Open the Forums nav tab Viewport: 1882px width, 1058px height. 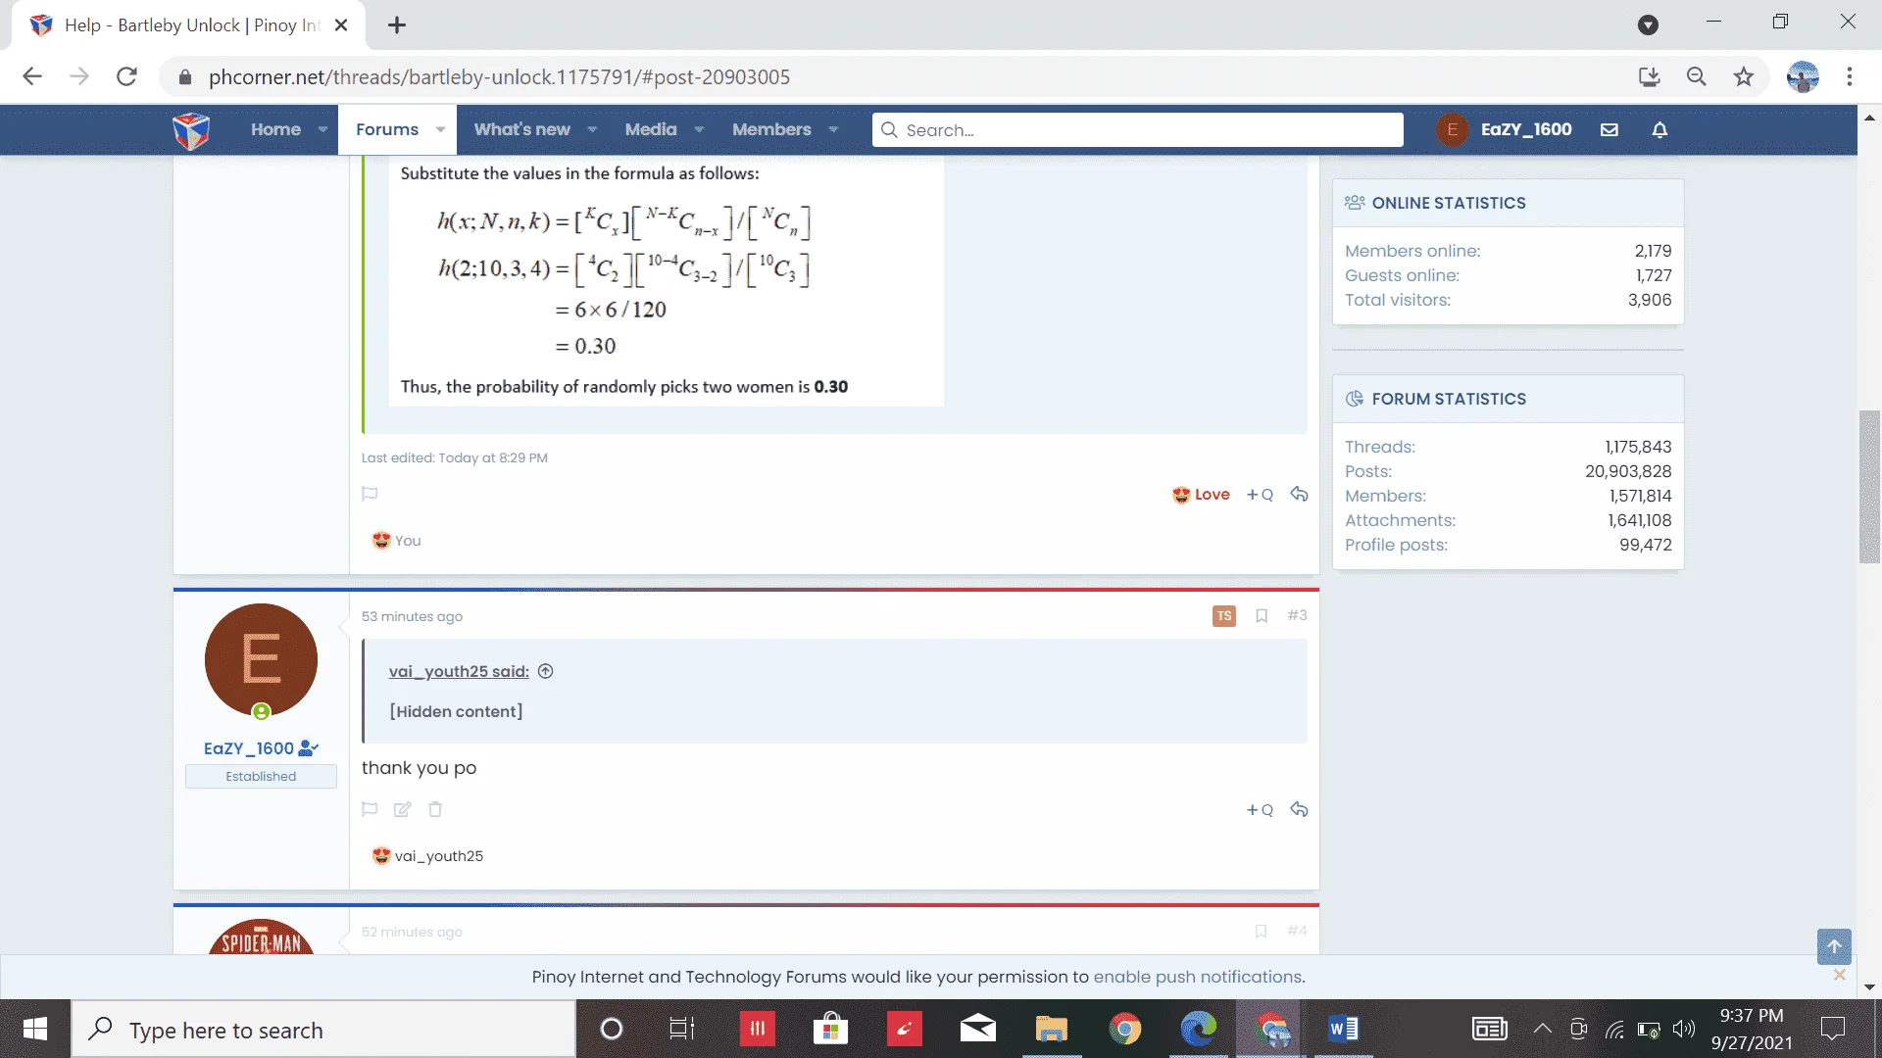(386, 129)
